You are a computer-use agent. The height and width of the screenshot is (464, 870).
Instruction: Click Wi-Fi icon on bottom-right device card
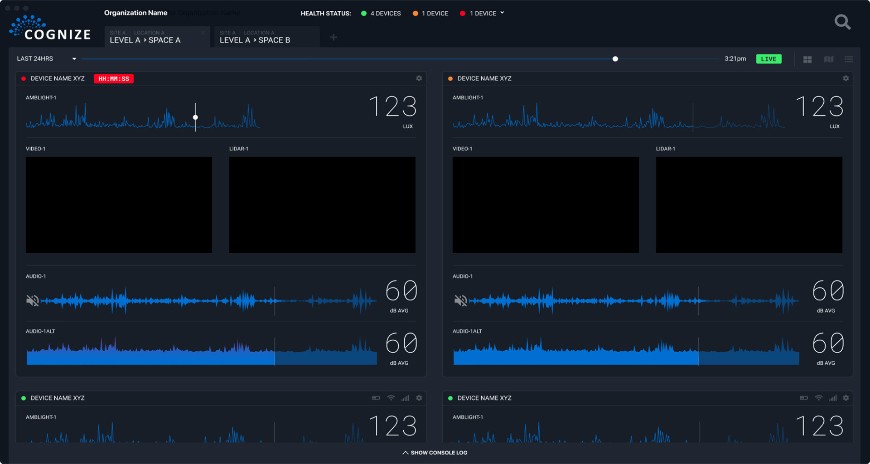(819, 398)
